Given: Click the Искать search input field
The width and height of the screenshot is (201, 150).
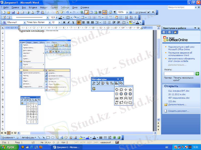Looking at the screenshot, I should [x=179, y=73].
